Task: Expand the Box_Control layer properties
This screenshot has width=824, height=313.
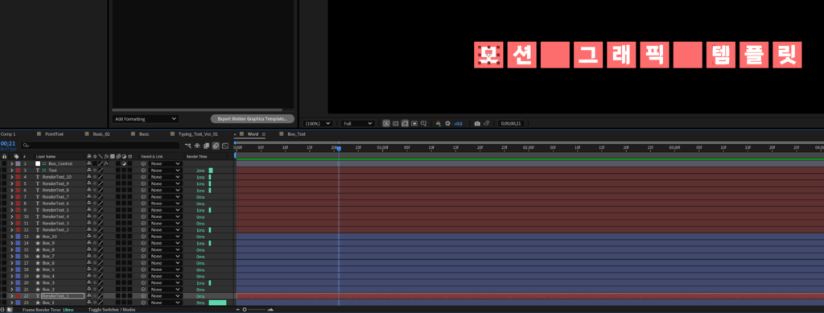Action: [x=11, y=164]
